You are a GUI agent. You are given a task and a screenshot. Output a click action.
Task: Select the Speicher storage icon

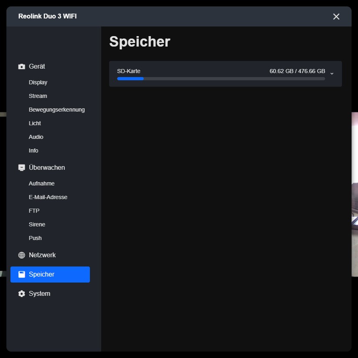pyautogui.click(x=21, y=274)
